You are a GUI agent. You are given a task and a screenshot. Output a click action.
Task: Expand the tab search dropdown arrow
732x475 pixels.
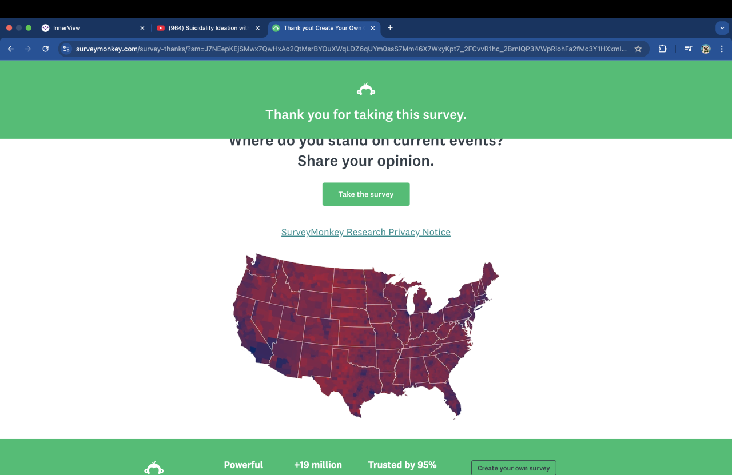click(722, 27)
